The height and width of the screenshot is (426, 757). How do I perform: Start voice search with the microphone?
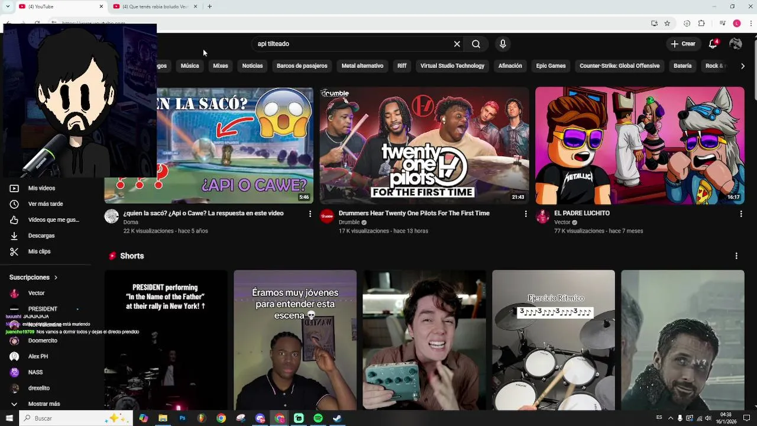[x=503, y=44]
